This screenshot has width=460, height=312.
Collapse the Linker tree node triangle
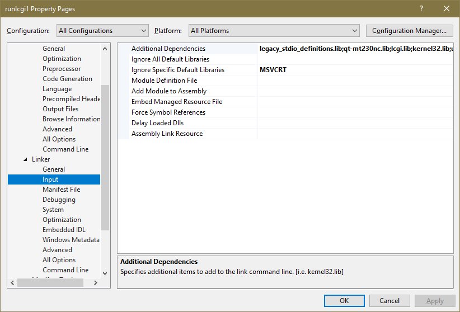coord(25,159)
